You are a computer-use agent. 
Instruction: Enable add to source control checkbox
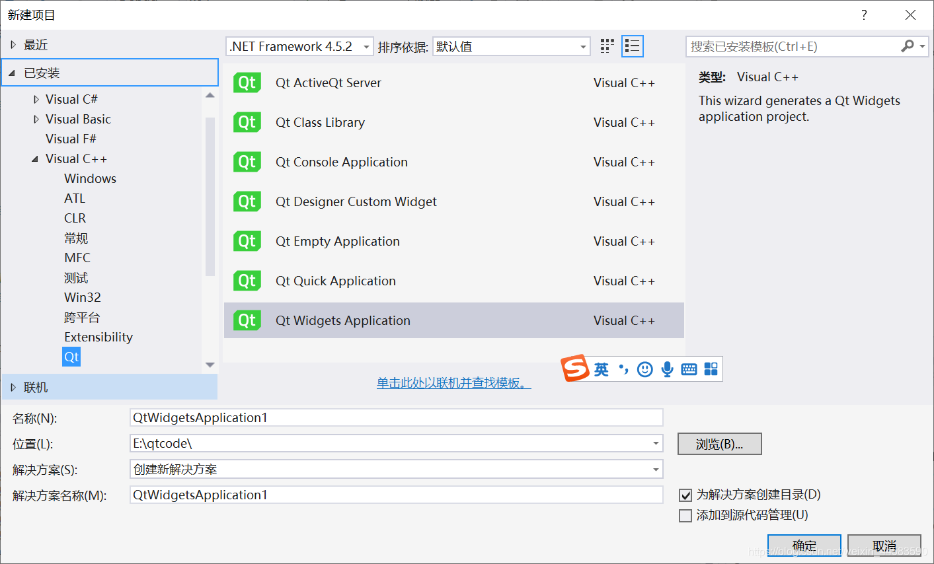coord(685,515)
